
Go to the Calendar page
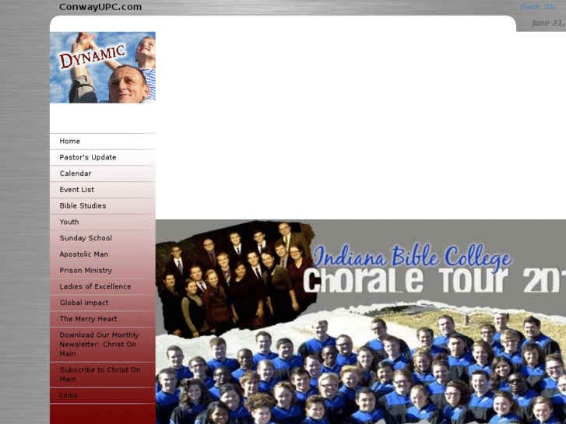point(103,173)
